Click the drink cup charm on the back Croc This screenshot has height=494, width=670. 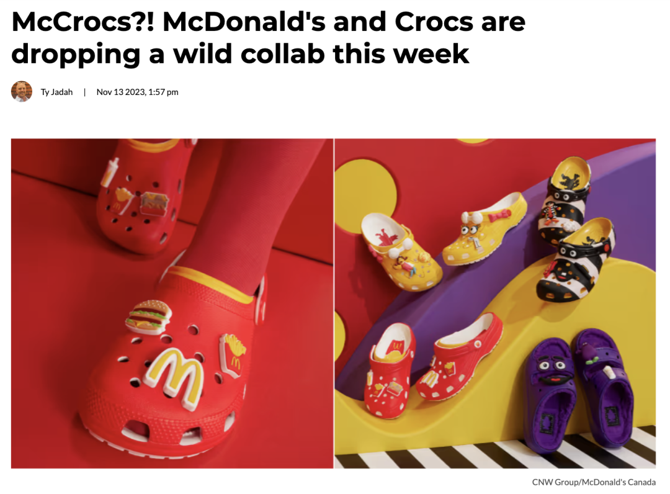coord(109,171)
